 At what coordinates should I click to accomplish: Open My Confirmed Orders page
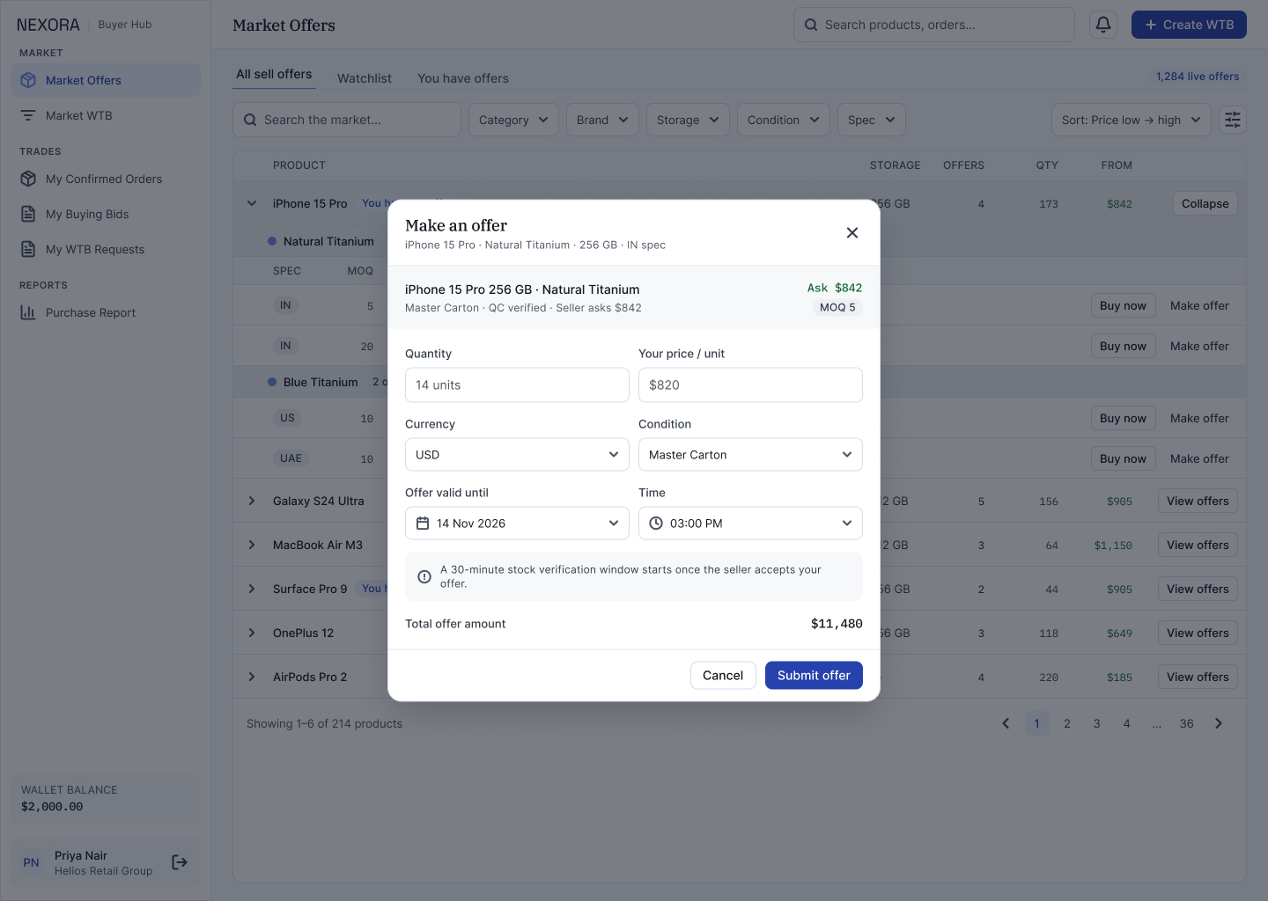(x=106, y=179)
